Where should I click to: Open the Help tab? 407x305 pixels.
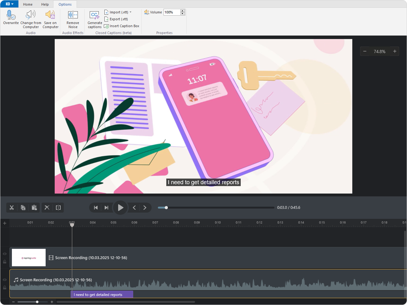45,4
